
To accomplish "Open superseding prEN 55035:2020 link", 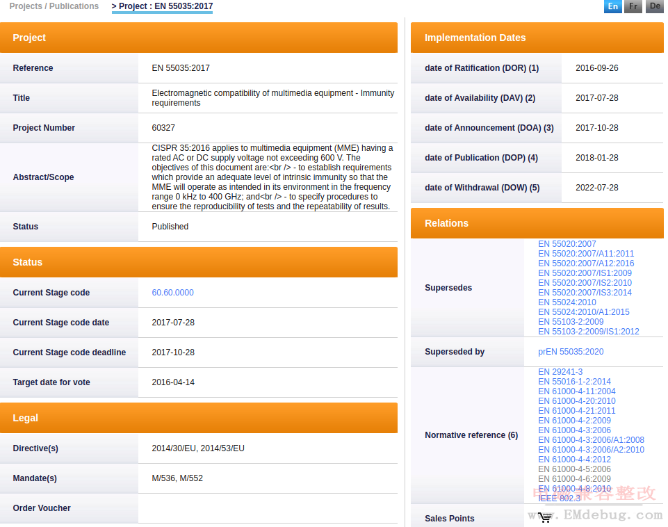I will click(571, 352).
